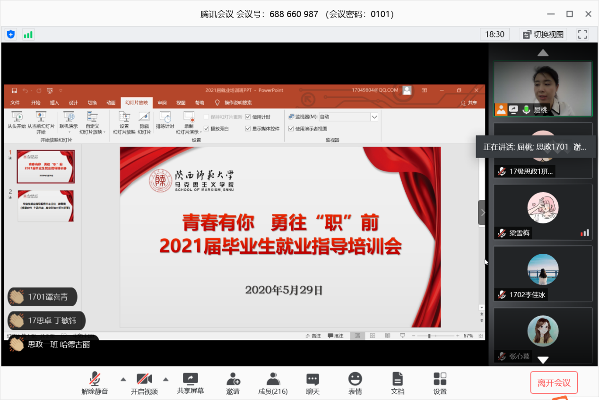
Task: Switch to Slide Sorter view in status bar
Action: click(x=373, y=336)
